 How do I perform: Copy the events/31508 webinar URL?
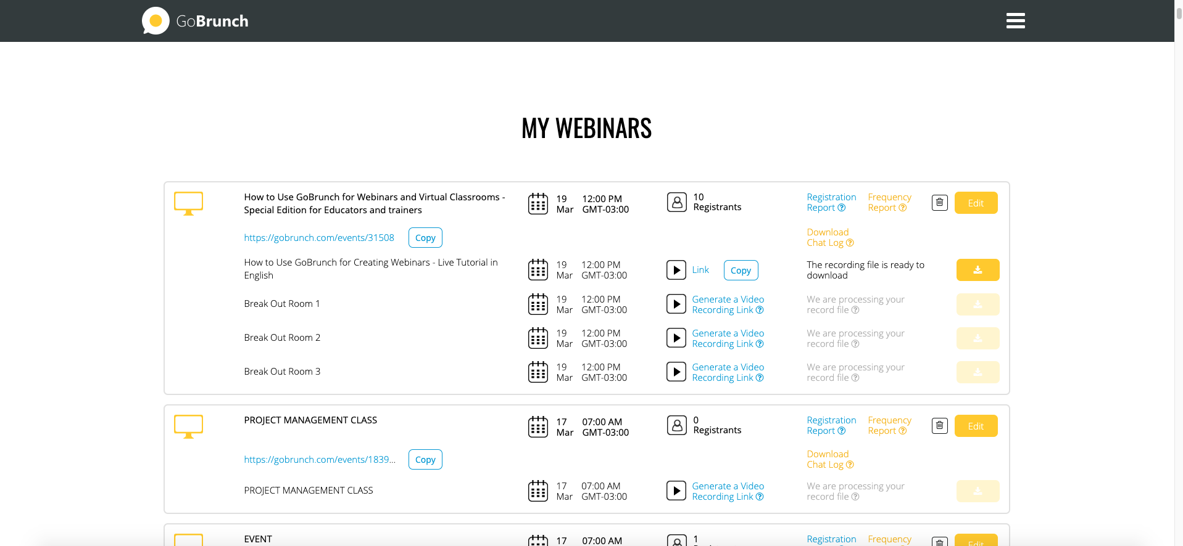425,238
